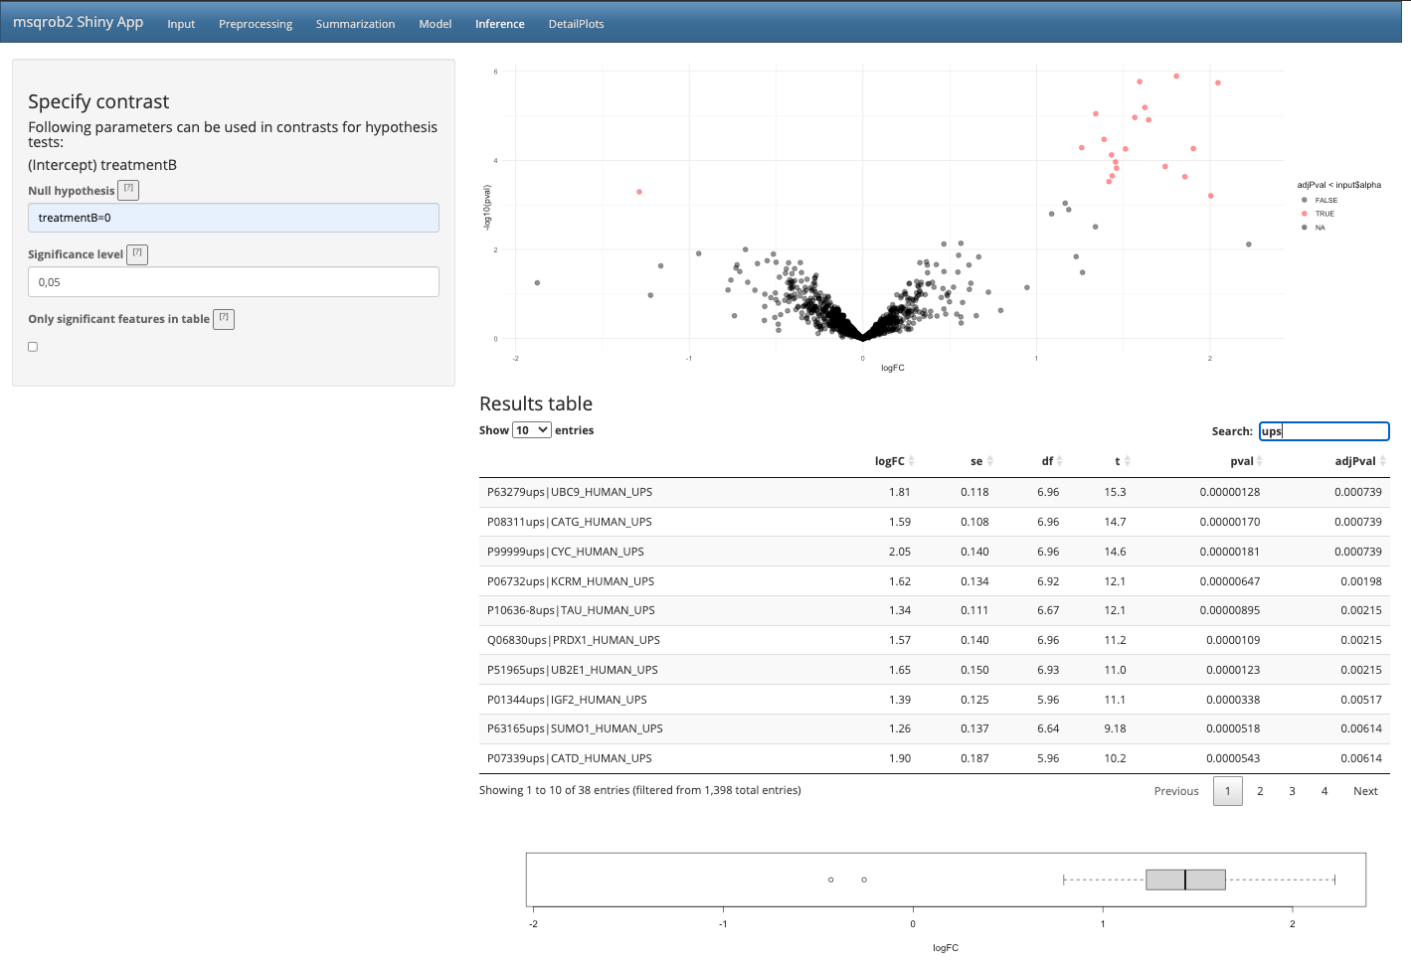This screenshot has width=1411, height=966.
Task: Click the Null hypothesis input field
Action: click(234, 218)
